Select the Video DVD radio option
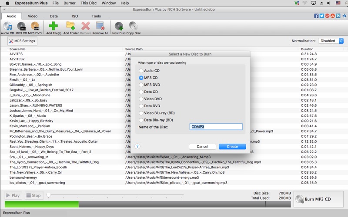 pyautogui.click(x=141, y=99)
